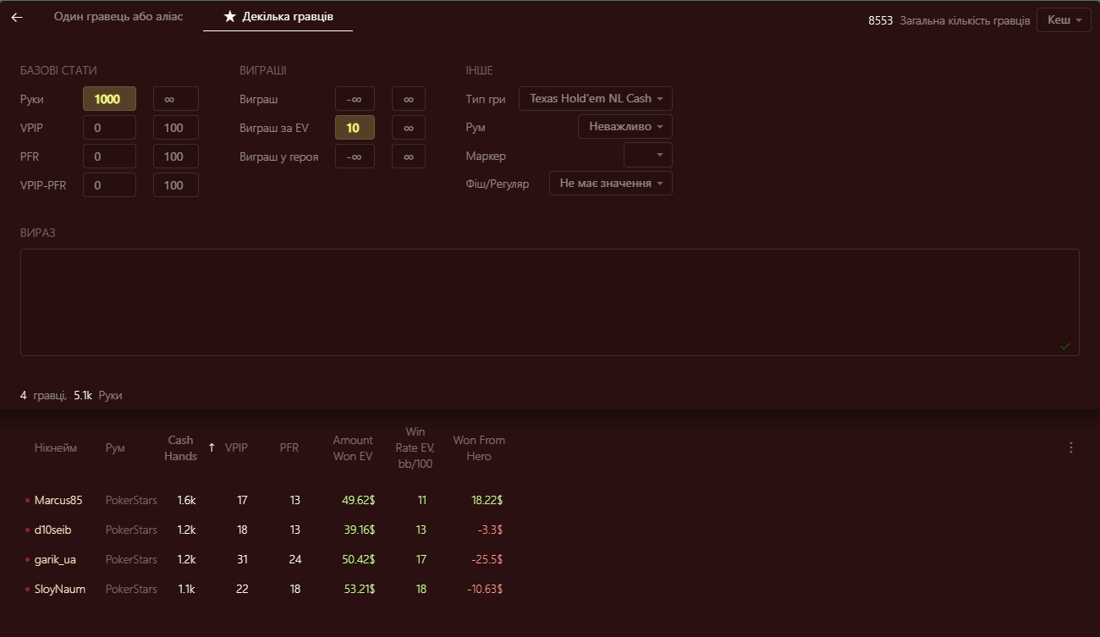This screenshot has height=637, width=1100.
Task: Open the Кеш dropdown
Action: [x=1064, y=19]
